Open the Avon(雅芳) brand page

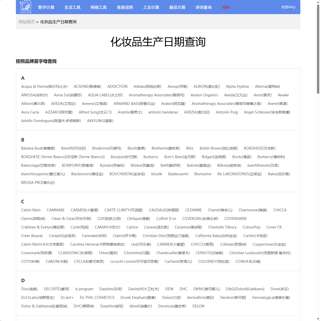(262, 95)
